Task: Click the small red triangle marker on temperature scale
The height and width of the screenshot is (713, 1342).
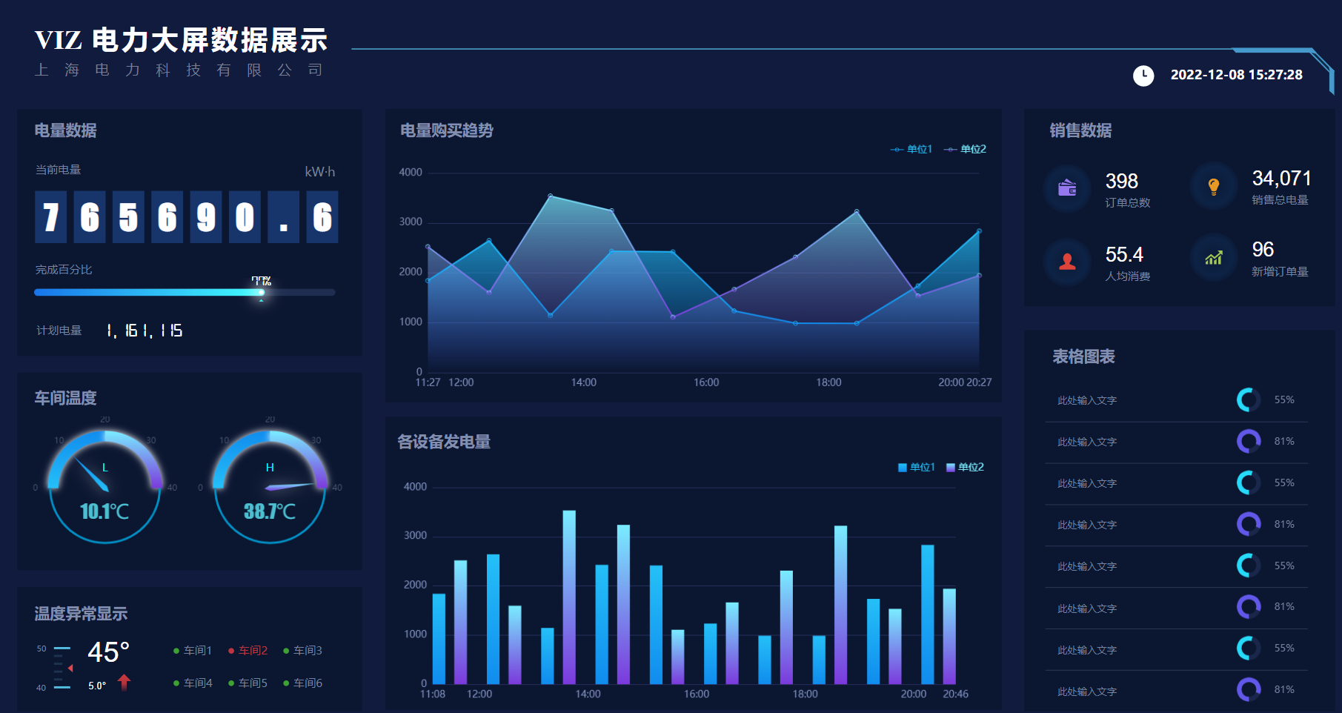Action: point(70,669)
